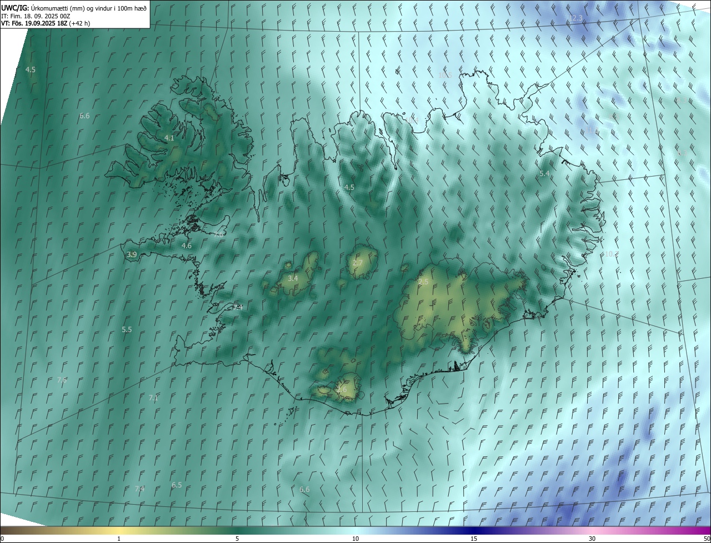711x543 pixels.
Task: Click the 4.6 value label on the map
Action: [x=187, y=245]
